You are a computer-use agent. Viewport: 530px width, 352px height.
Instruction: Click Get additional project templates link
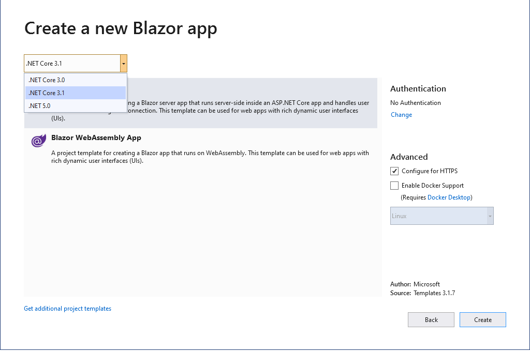click(x=67, y=309)
